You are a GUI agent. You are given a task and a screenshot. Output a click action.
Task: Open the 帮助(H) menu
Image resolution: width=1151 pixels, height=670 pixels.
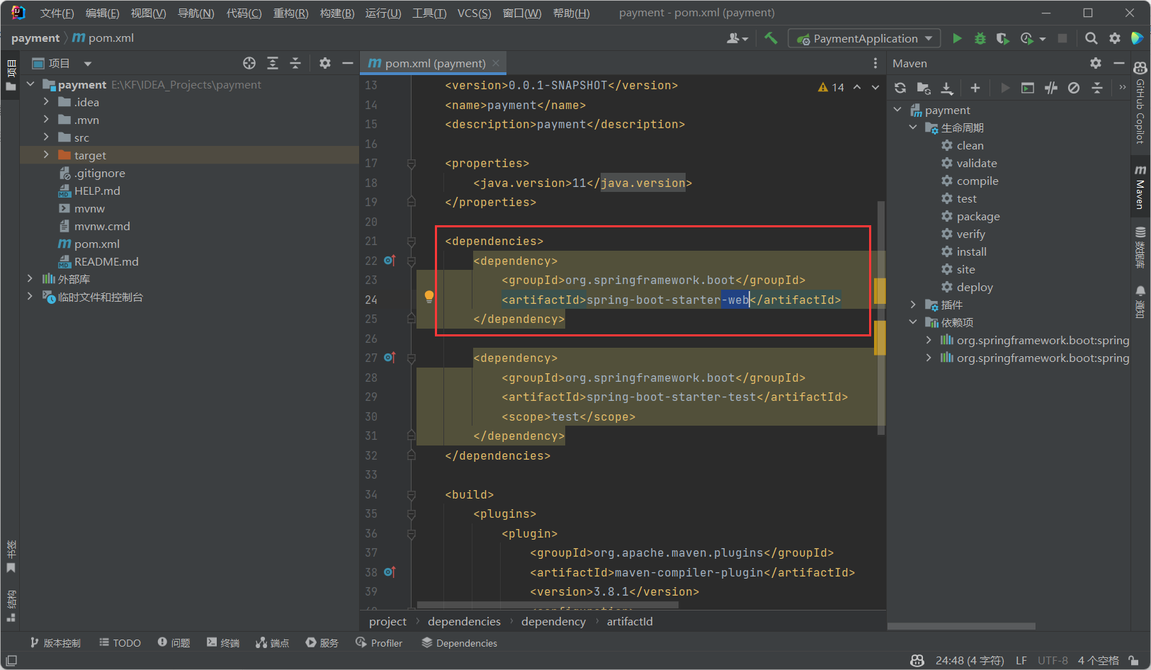[x=571, y=13]
